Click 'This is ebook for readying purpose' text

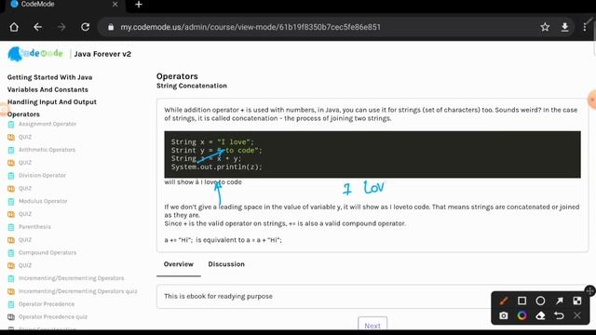coord(218,296)
